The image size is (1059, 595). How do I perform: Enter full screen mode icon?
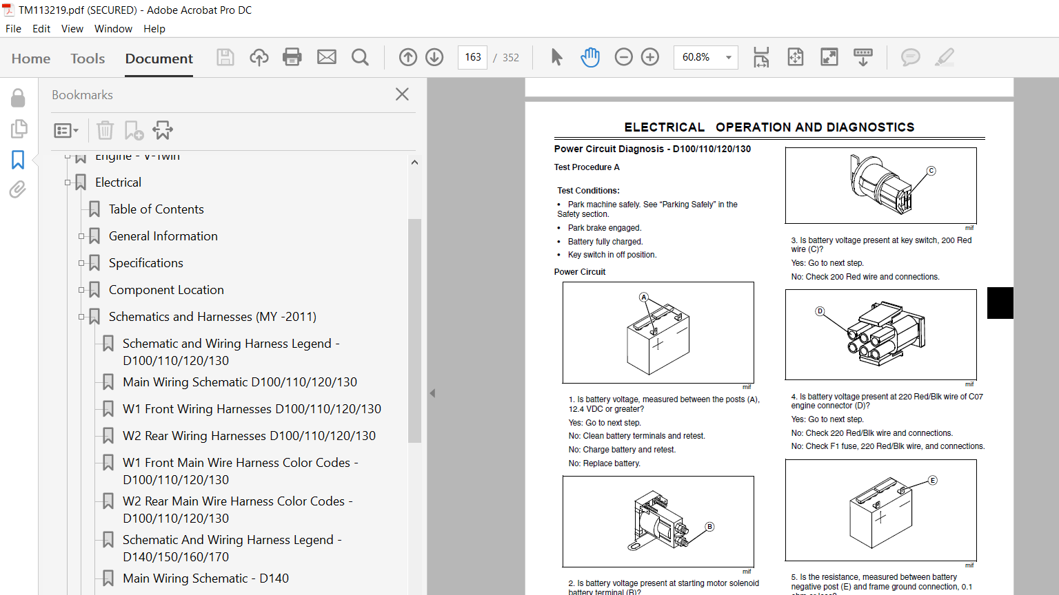829,57
